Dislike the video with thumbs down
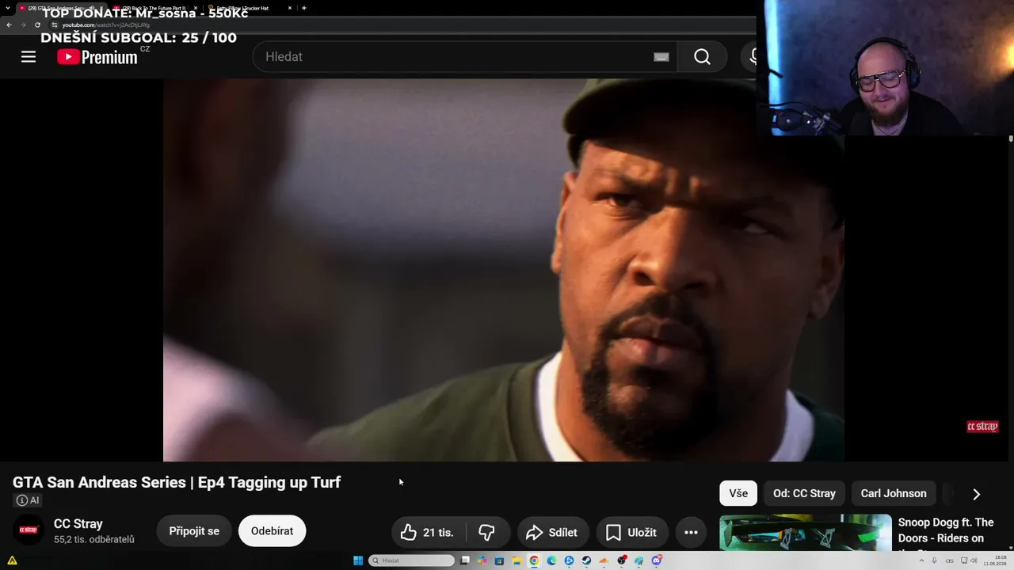Image resolution: width=1014 pixels, height=570 pixels. [486, 533]
